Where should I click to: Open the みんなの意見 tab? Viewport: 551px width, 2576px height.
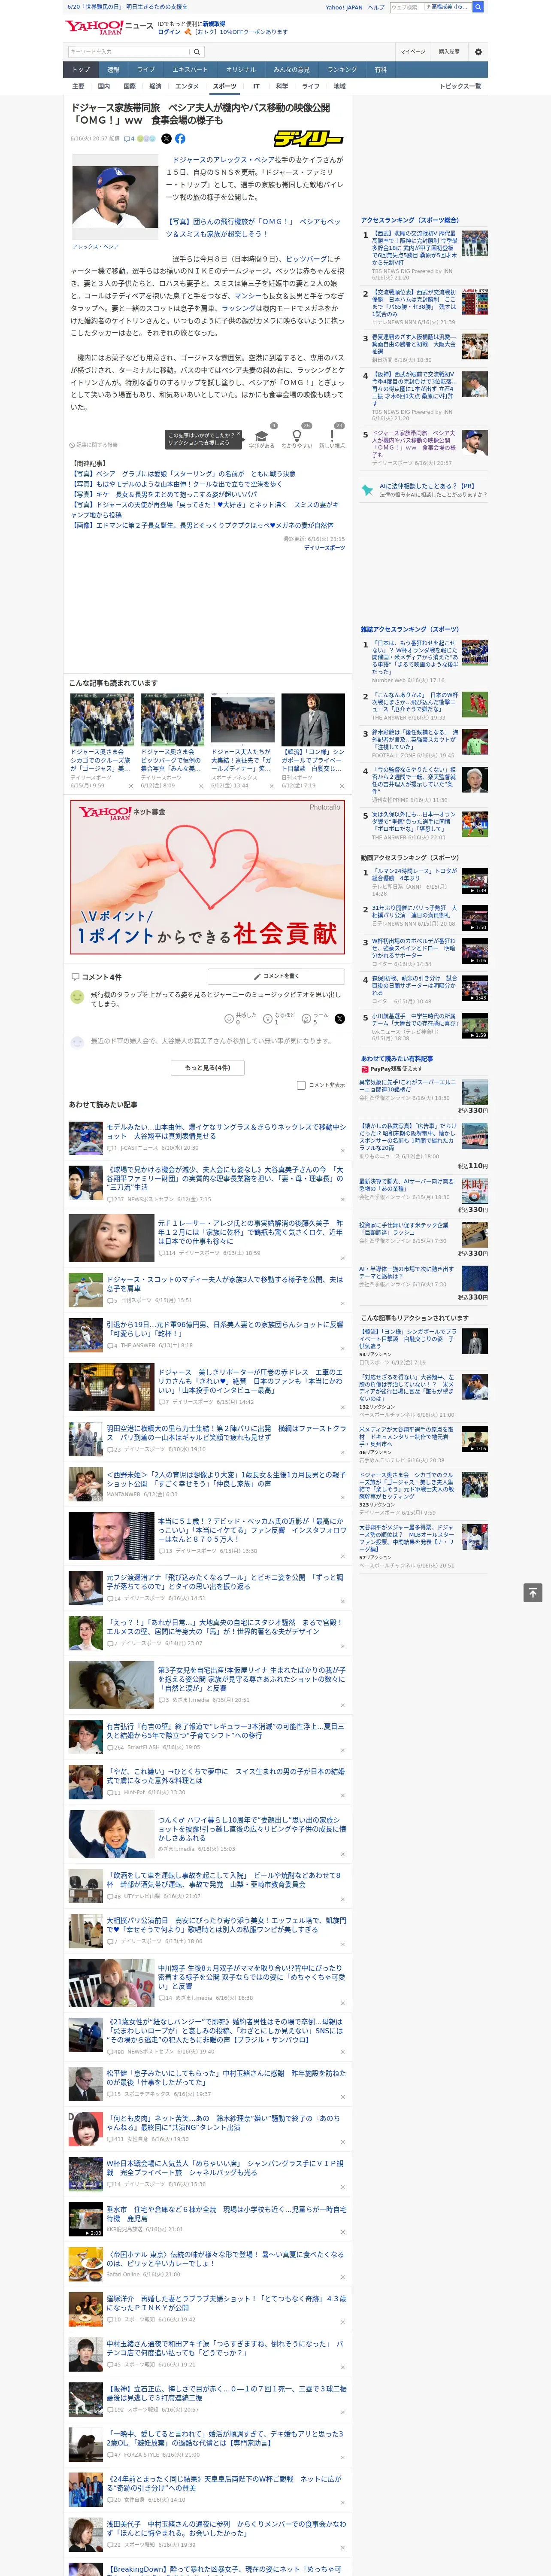pos(291,70)
